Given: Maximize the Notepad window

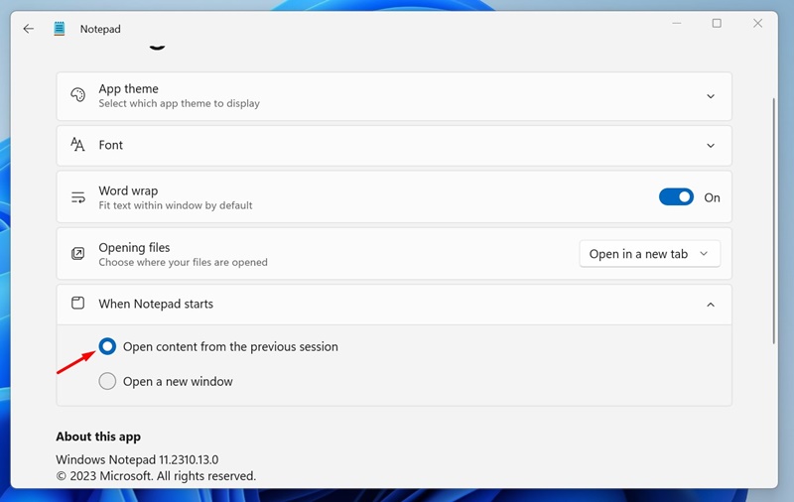Looking at the screenshot, I should [717, 23].
